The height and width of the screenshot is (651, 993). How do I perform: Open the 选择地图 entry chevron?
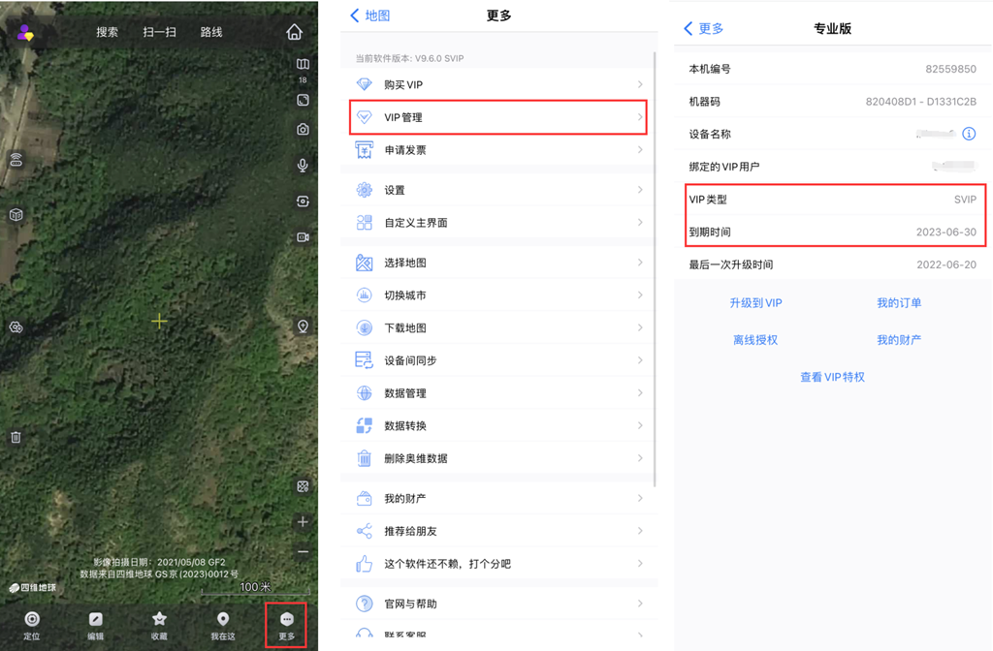tap(639, 263)
